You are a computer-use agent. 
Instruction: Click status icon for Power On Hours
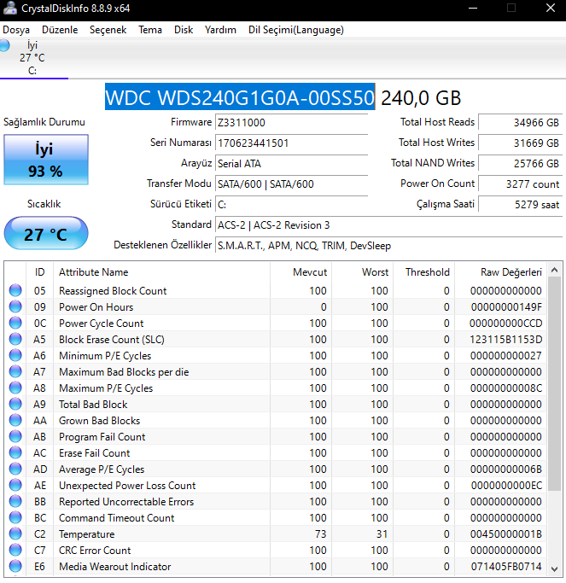coord(15,306)
